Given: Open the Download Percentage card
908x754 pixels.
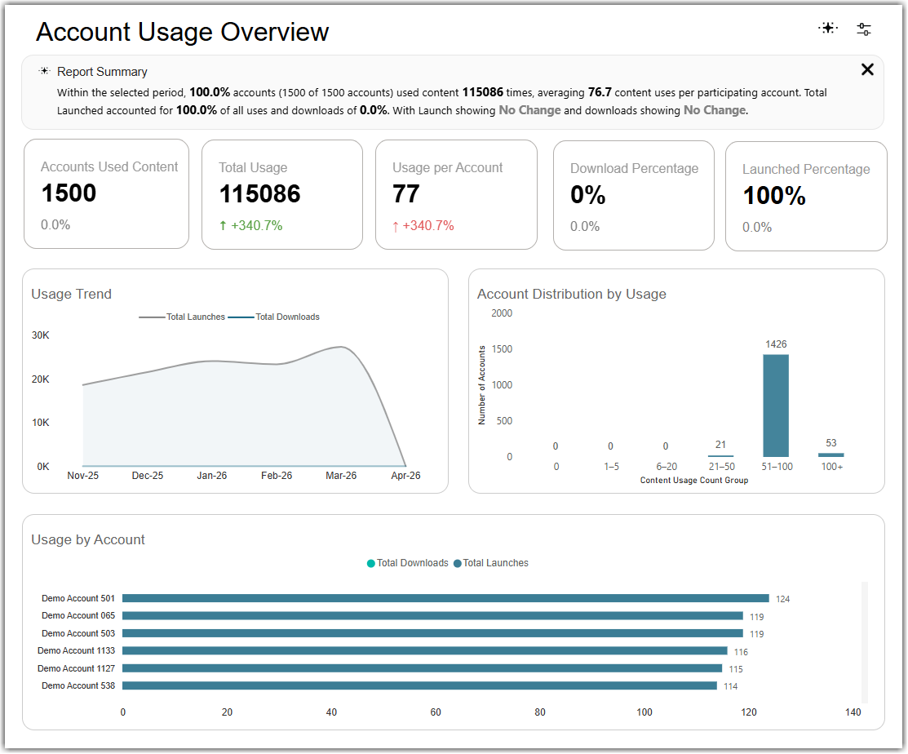Looking at the screenshot, I should click(x=634, y=195).
